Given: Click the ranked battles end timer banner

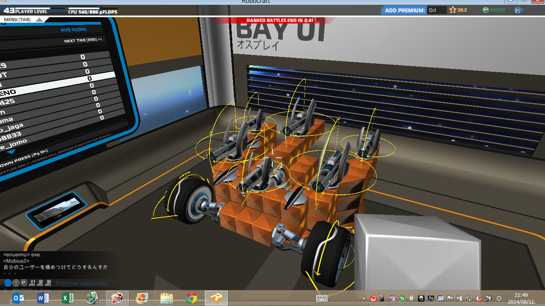Looking at the screenshot, I should click(x=279, y=20).
